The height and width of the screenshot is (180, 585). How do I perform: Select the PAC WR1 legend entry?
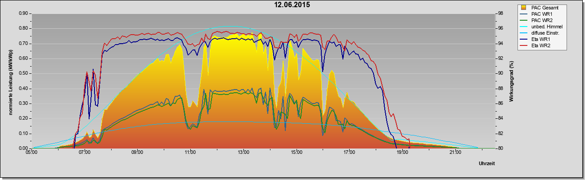tap(541, 14)
